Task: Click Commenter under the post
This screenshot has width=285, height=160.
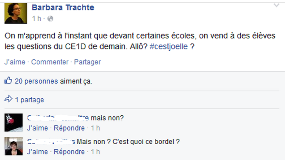Action: tap(50, 62)
